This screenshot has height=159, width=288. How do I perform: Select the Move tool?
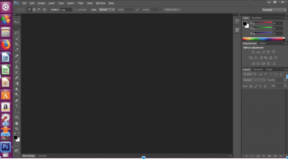(x=17, y=22)
